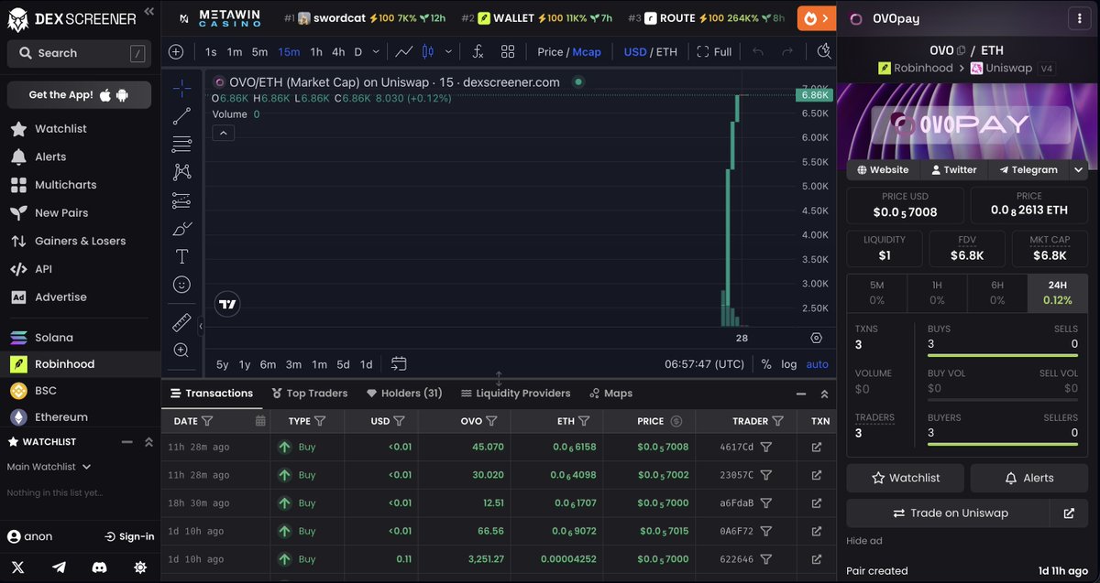Open the indicators fx menu
The image size is (1100, 583).
click(478, 51)
